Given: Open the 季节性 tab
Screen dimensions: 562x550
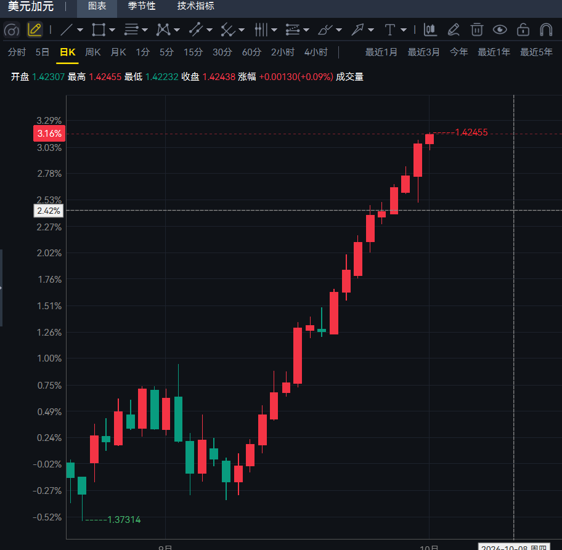Looking at the screenshot, I should pos(142,6).
